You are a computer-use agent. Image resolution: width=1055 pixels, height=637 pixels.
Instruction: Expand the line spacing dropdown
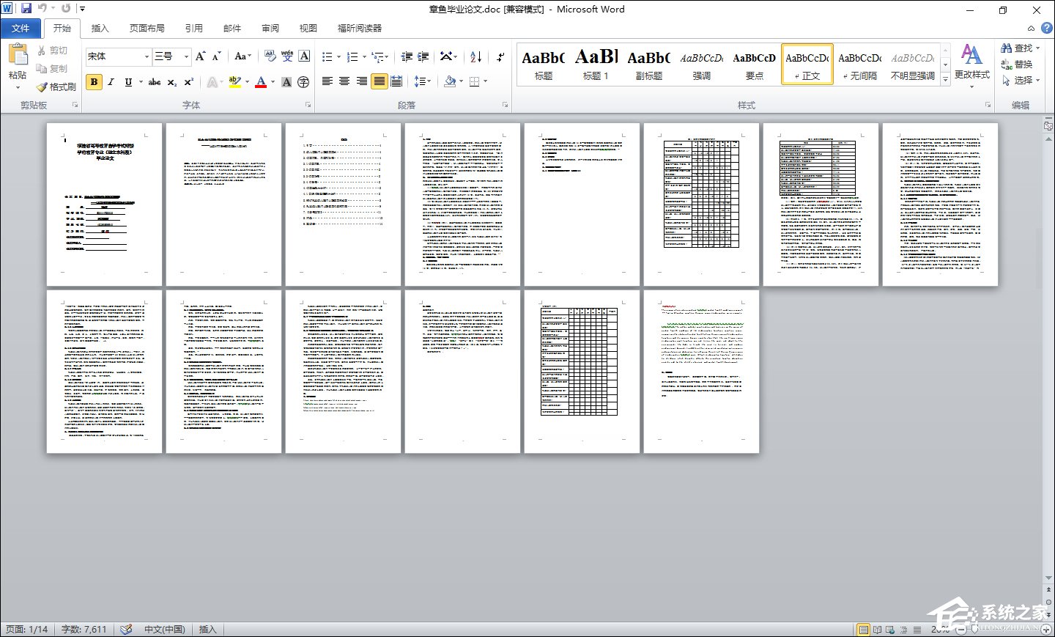click(429, 81)
